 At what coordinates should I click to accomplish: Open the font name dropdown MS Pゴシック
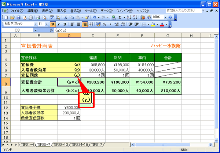point(36,24)
